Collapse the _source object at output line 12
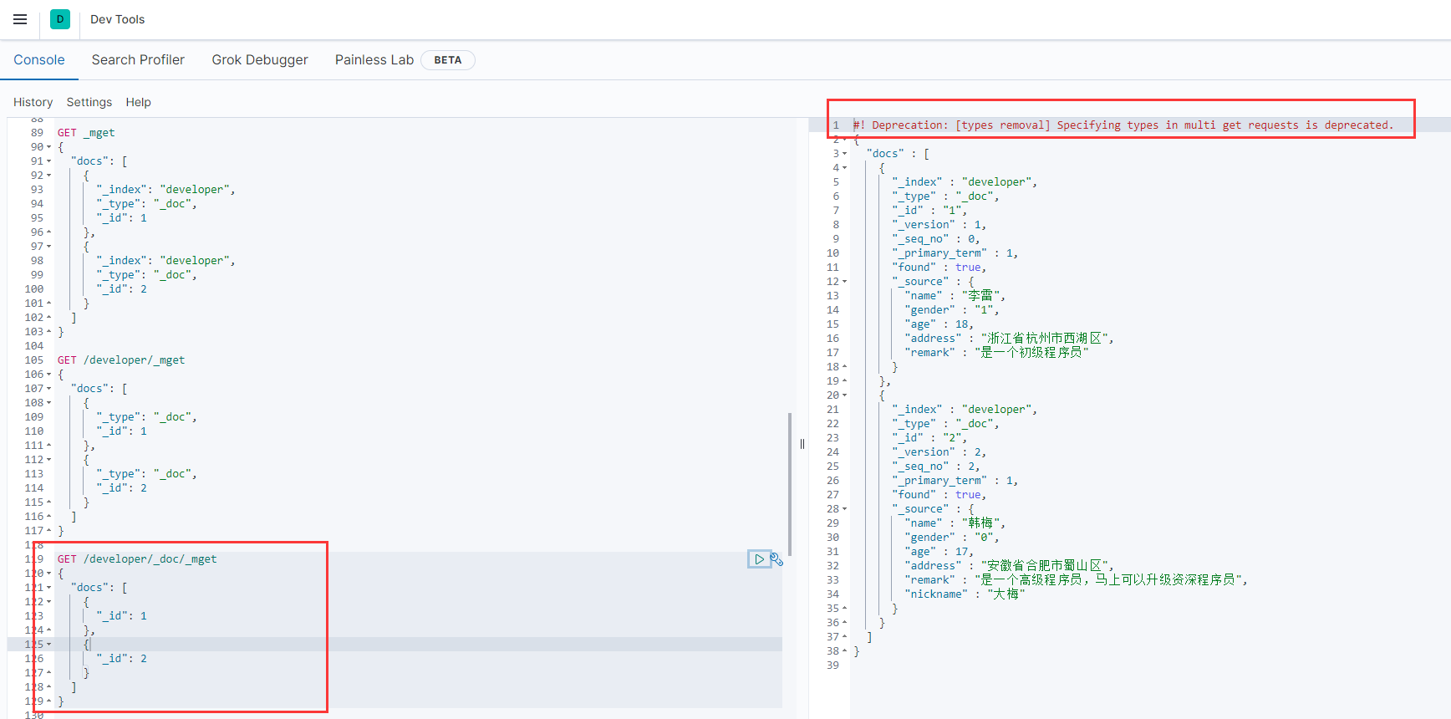Screen dimensions: 1451x719 [x=844, y=282]
